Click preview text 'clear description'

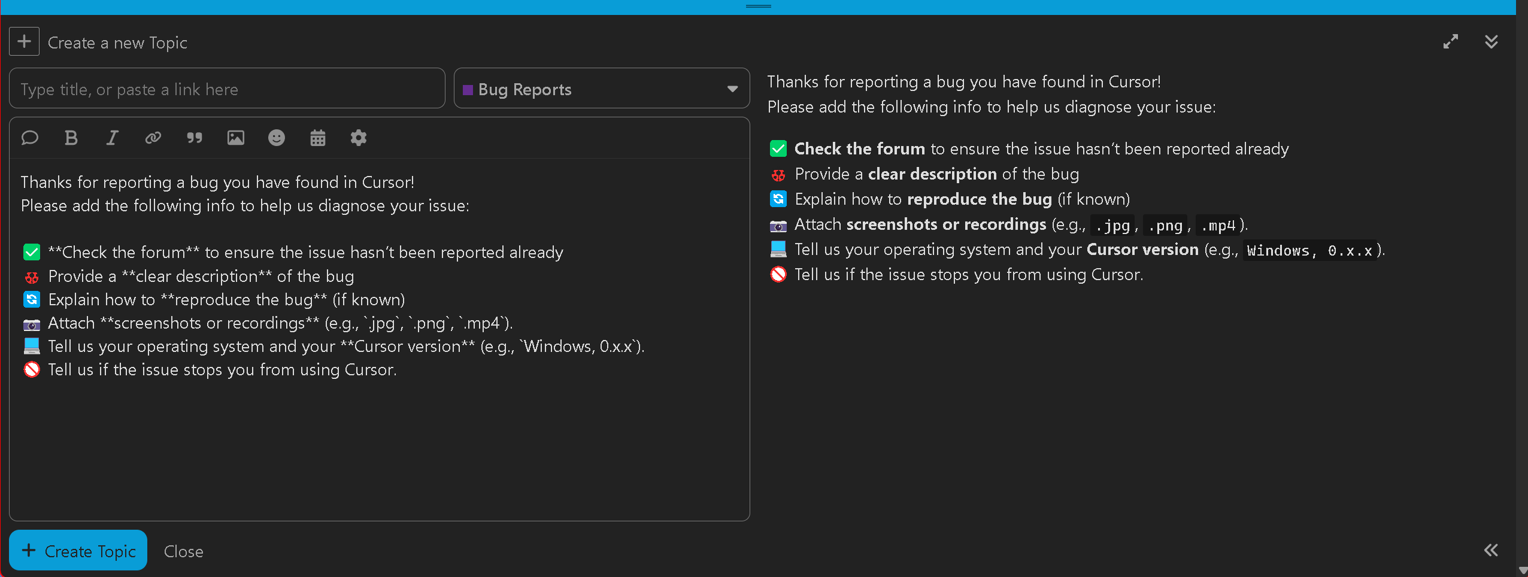click(x=932, y=174)
